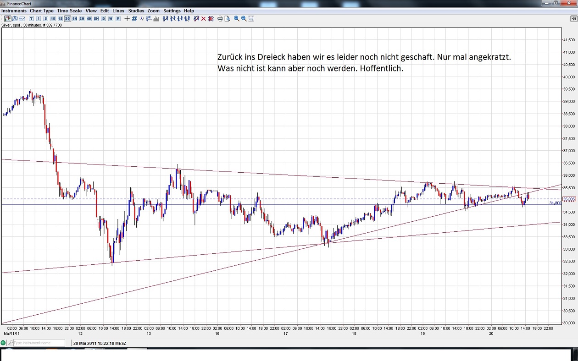This screenshot has width=578, height=361.
Task: Switch to monthly (M) time scale
Action: 118,19
